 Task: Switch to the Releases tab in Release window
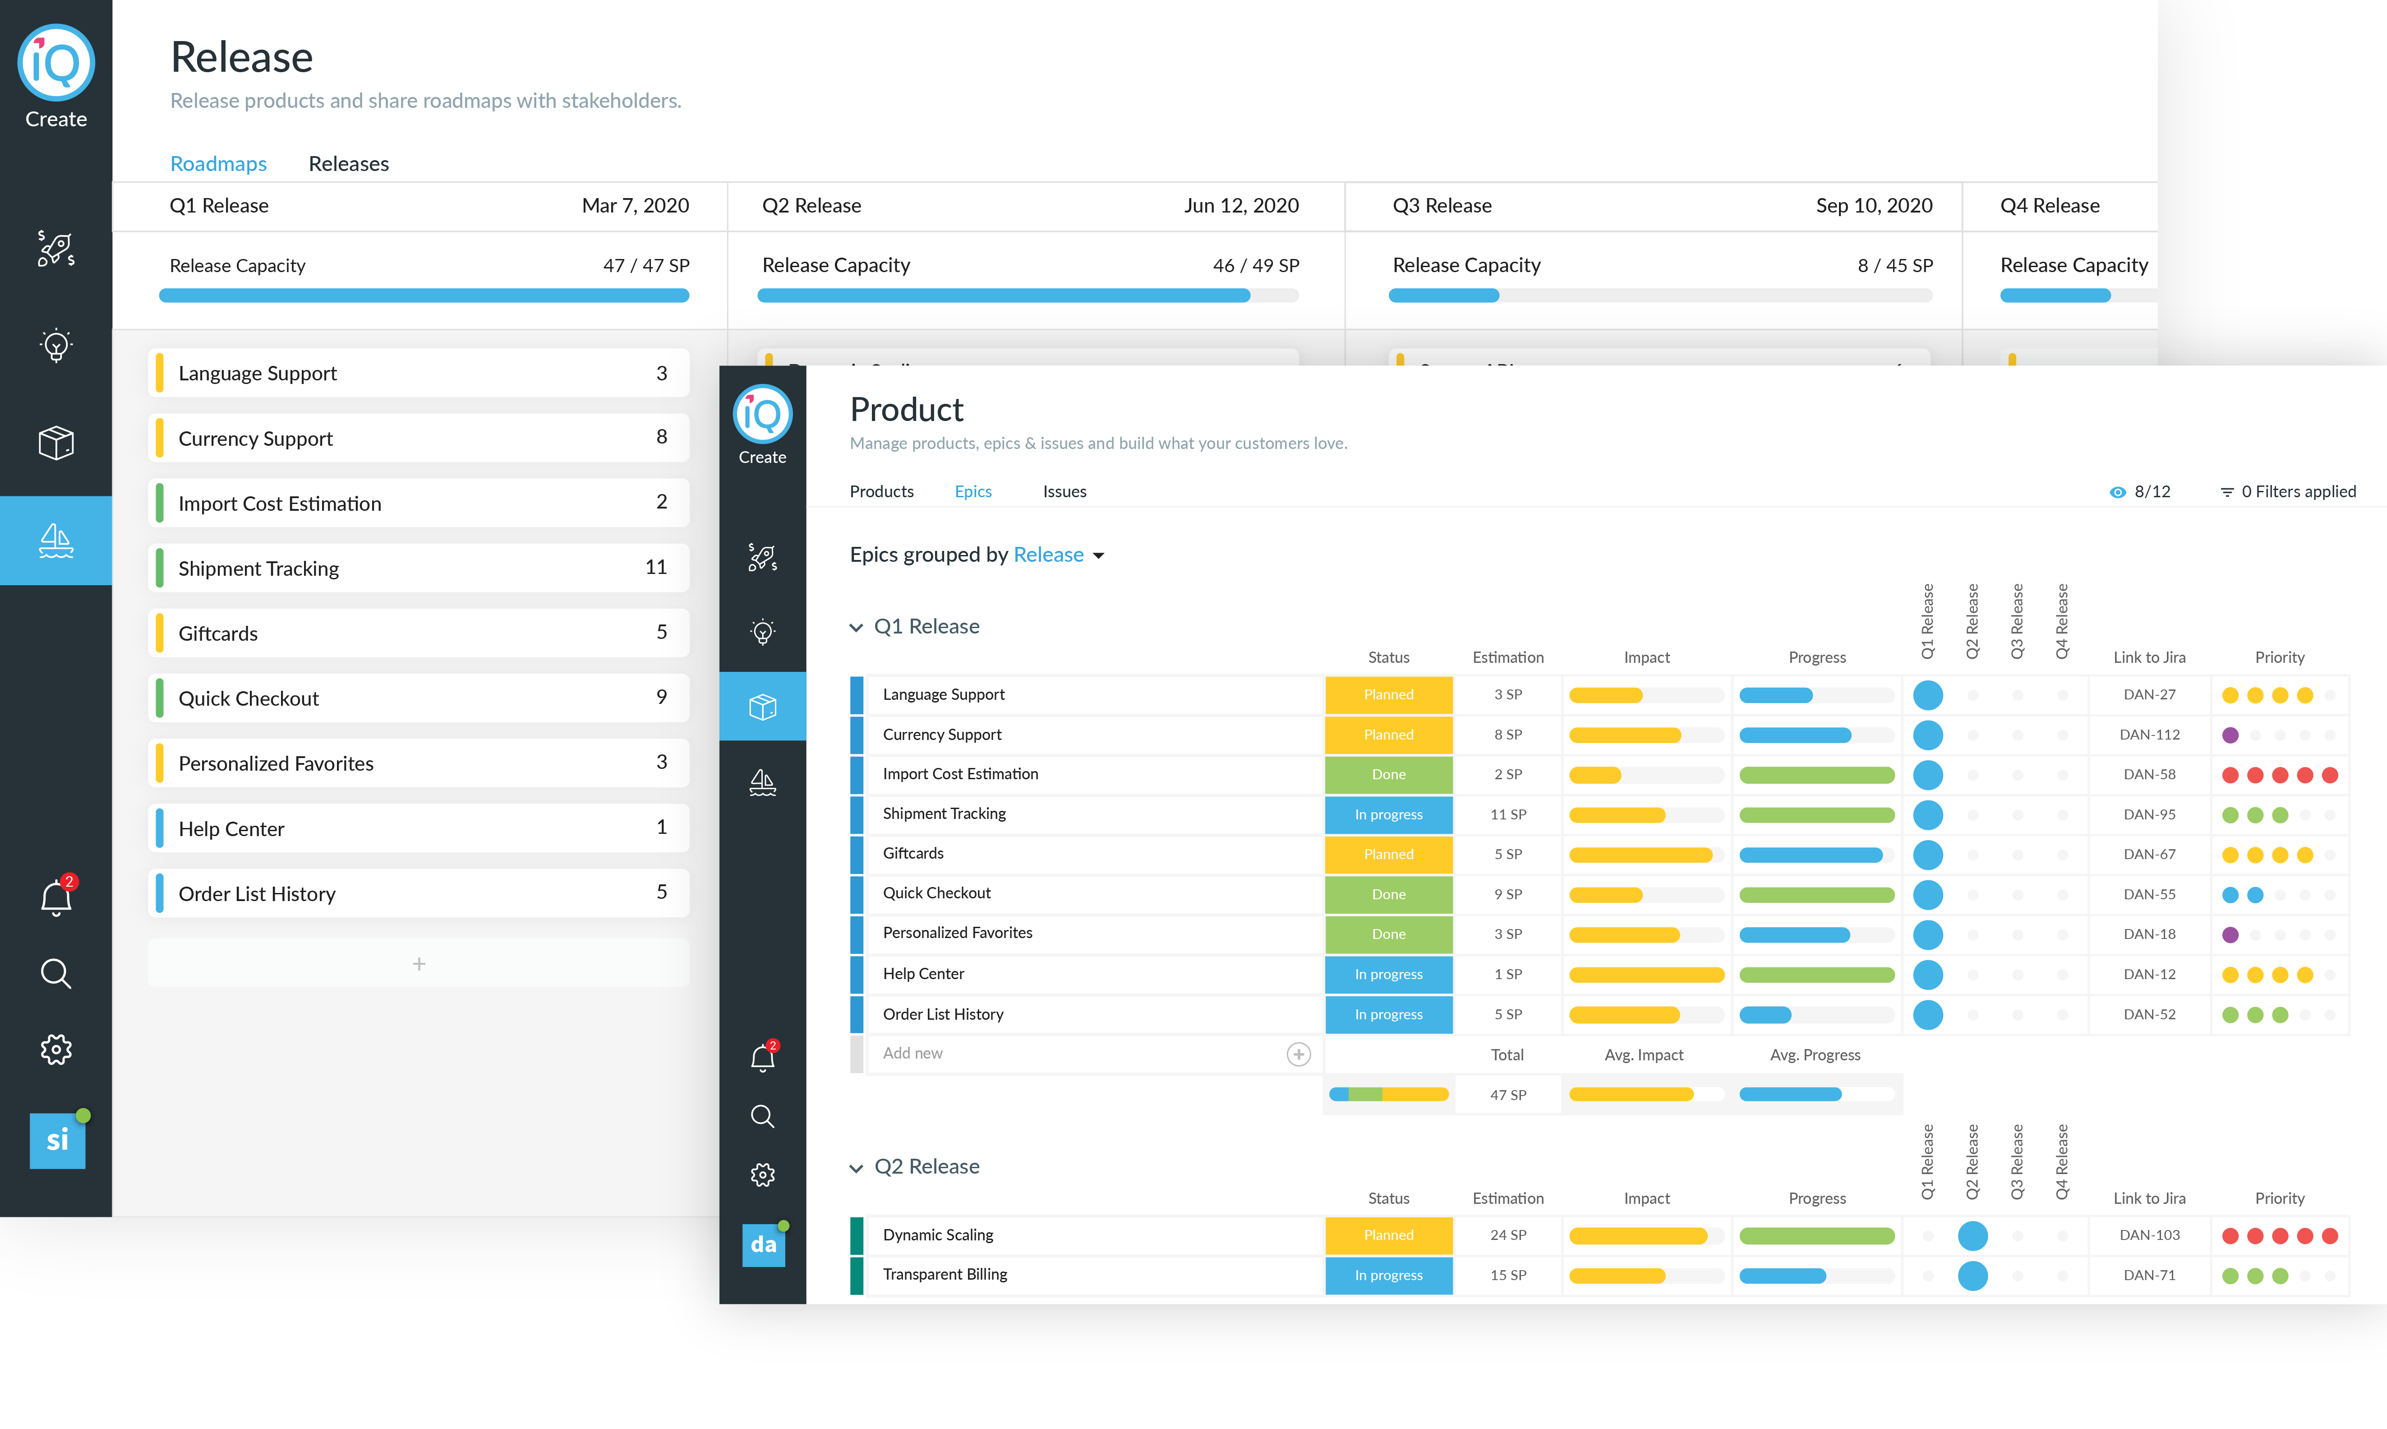348,164
